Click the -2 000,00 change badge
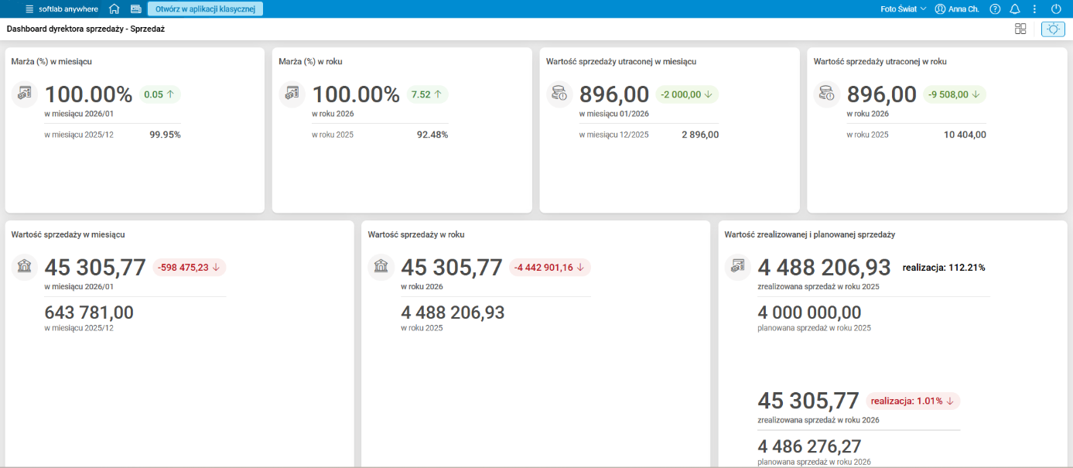Image resolution: width=1073 pixels, height=468 pixels. point(687,94)
